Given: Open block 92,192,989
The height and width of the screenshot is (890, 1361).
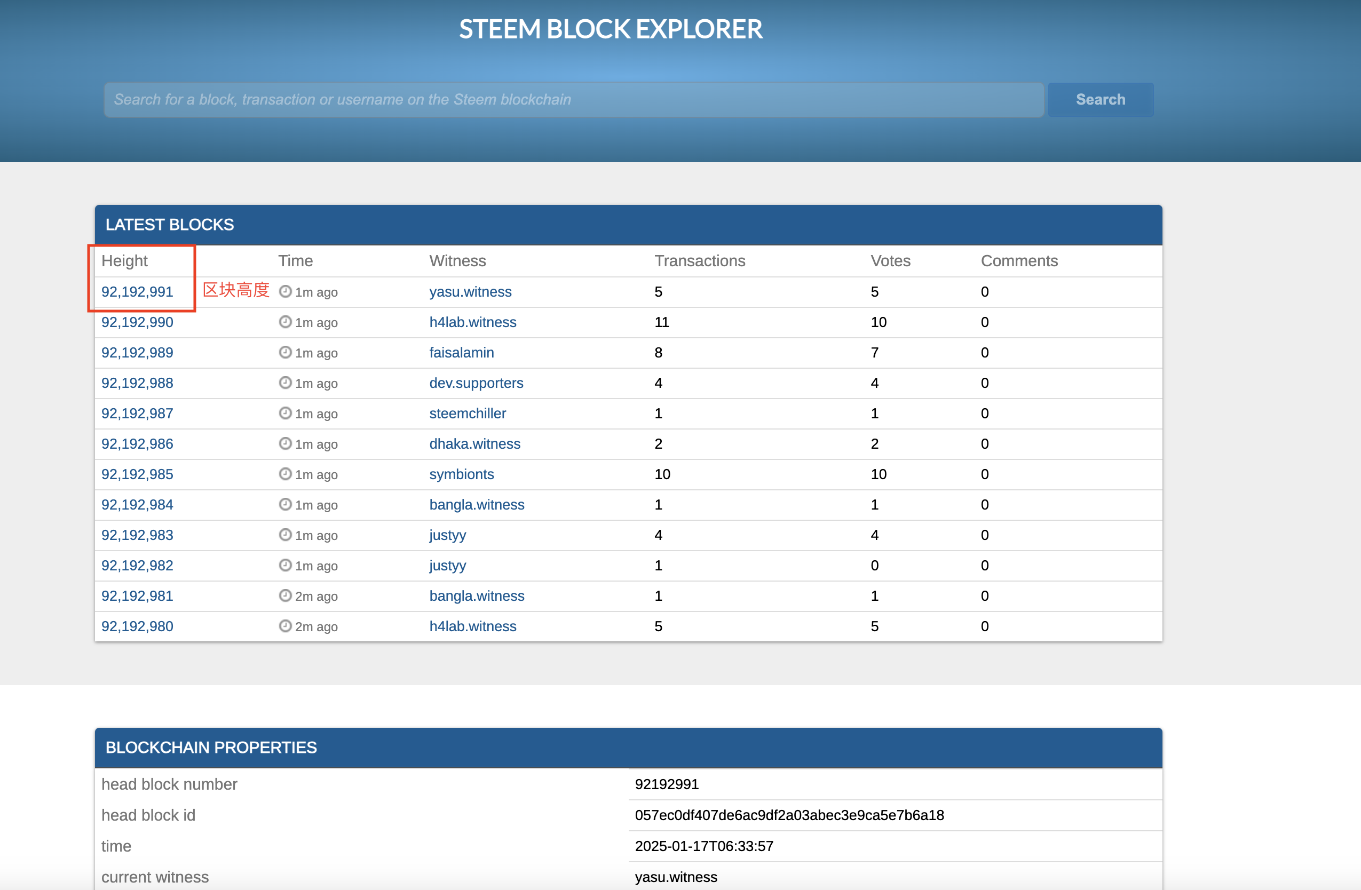Looking at the screenshot, I should 137,352.
